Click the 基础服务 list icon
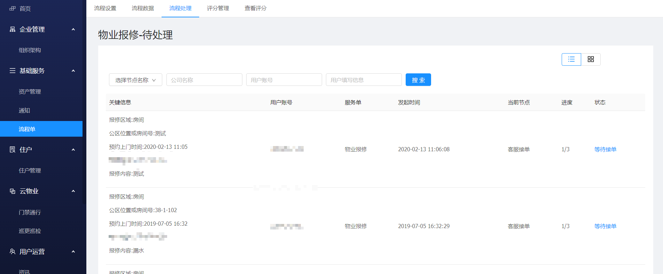This screenshot has width=663, height=274. pos(13,71)
